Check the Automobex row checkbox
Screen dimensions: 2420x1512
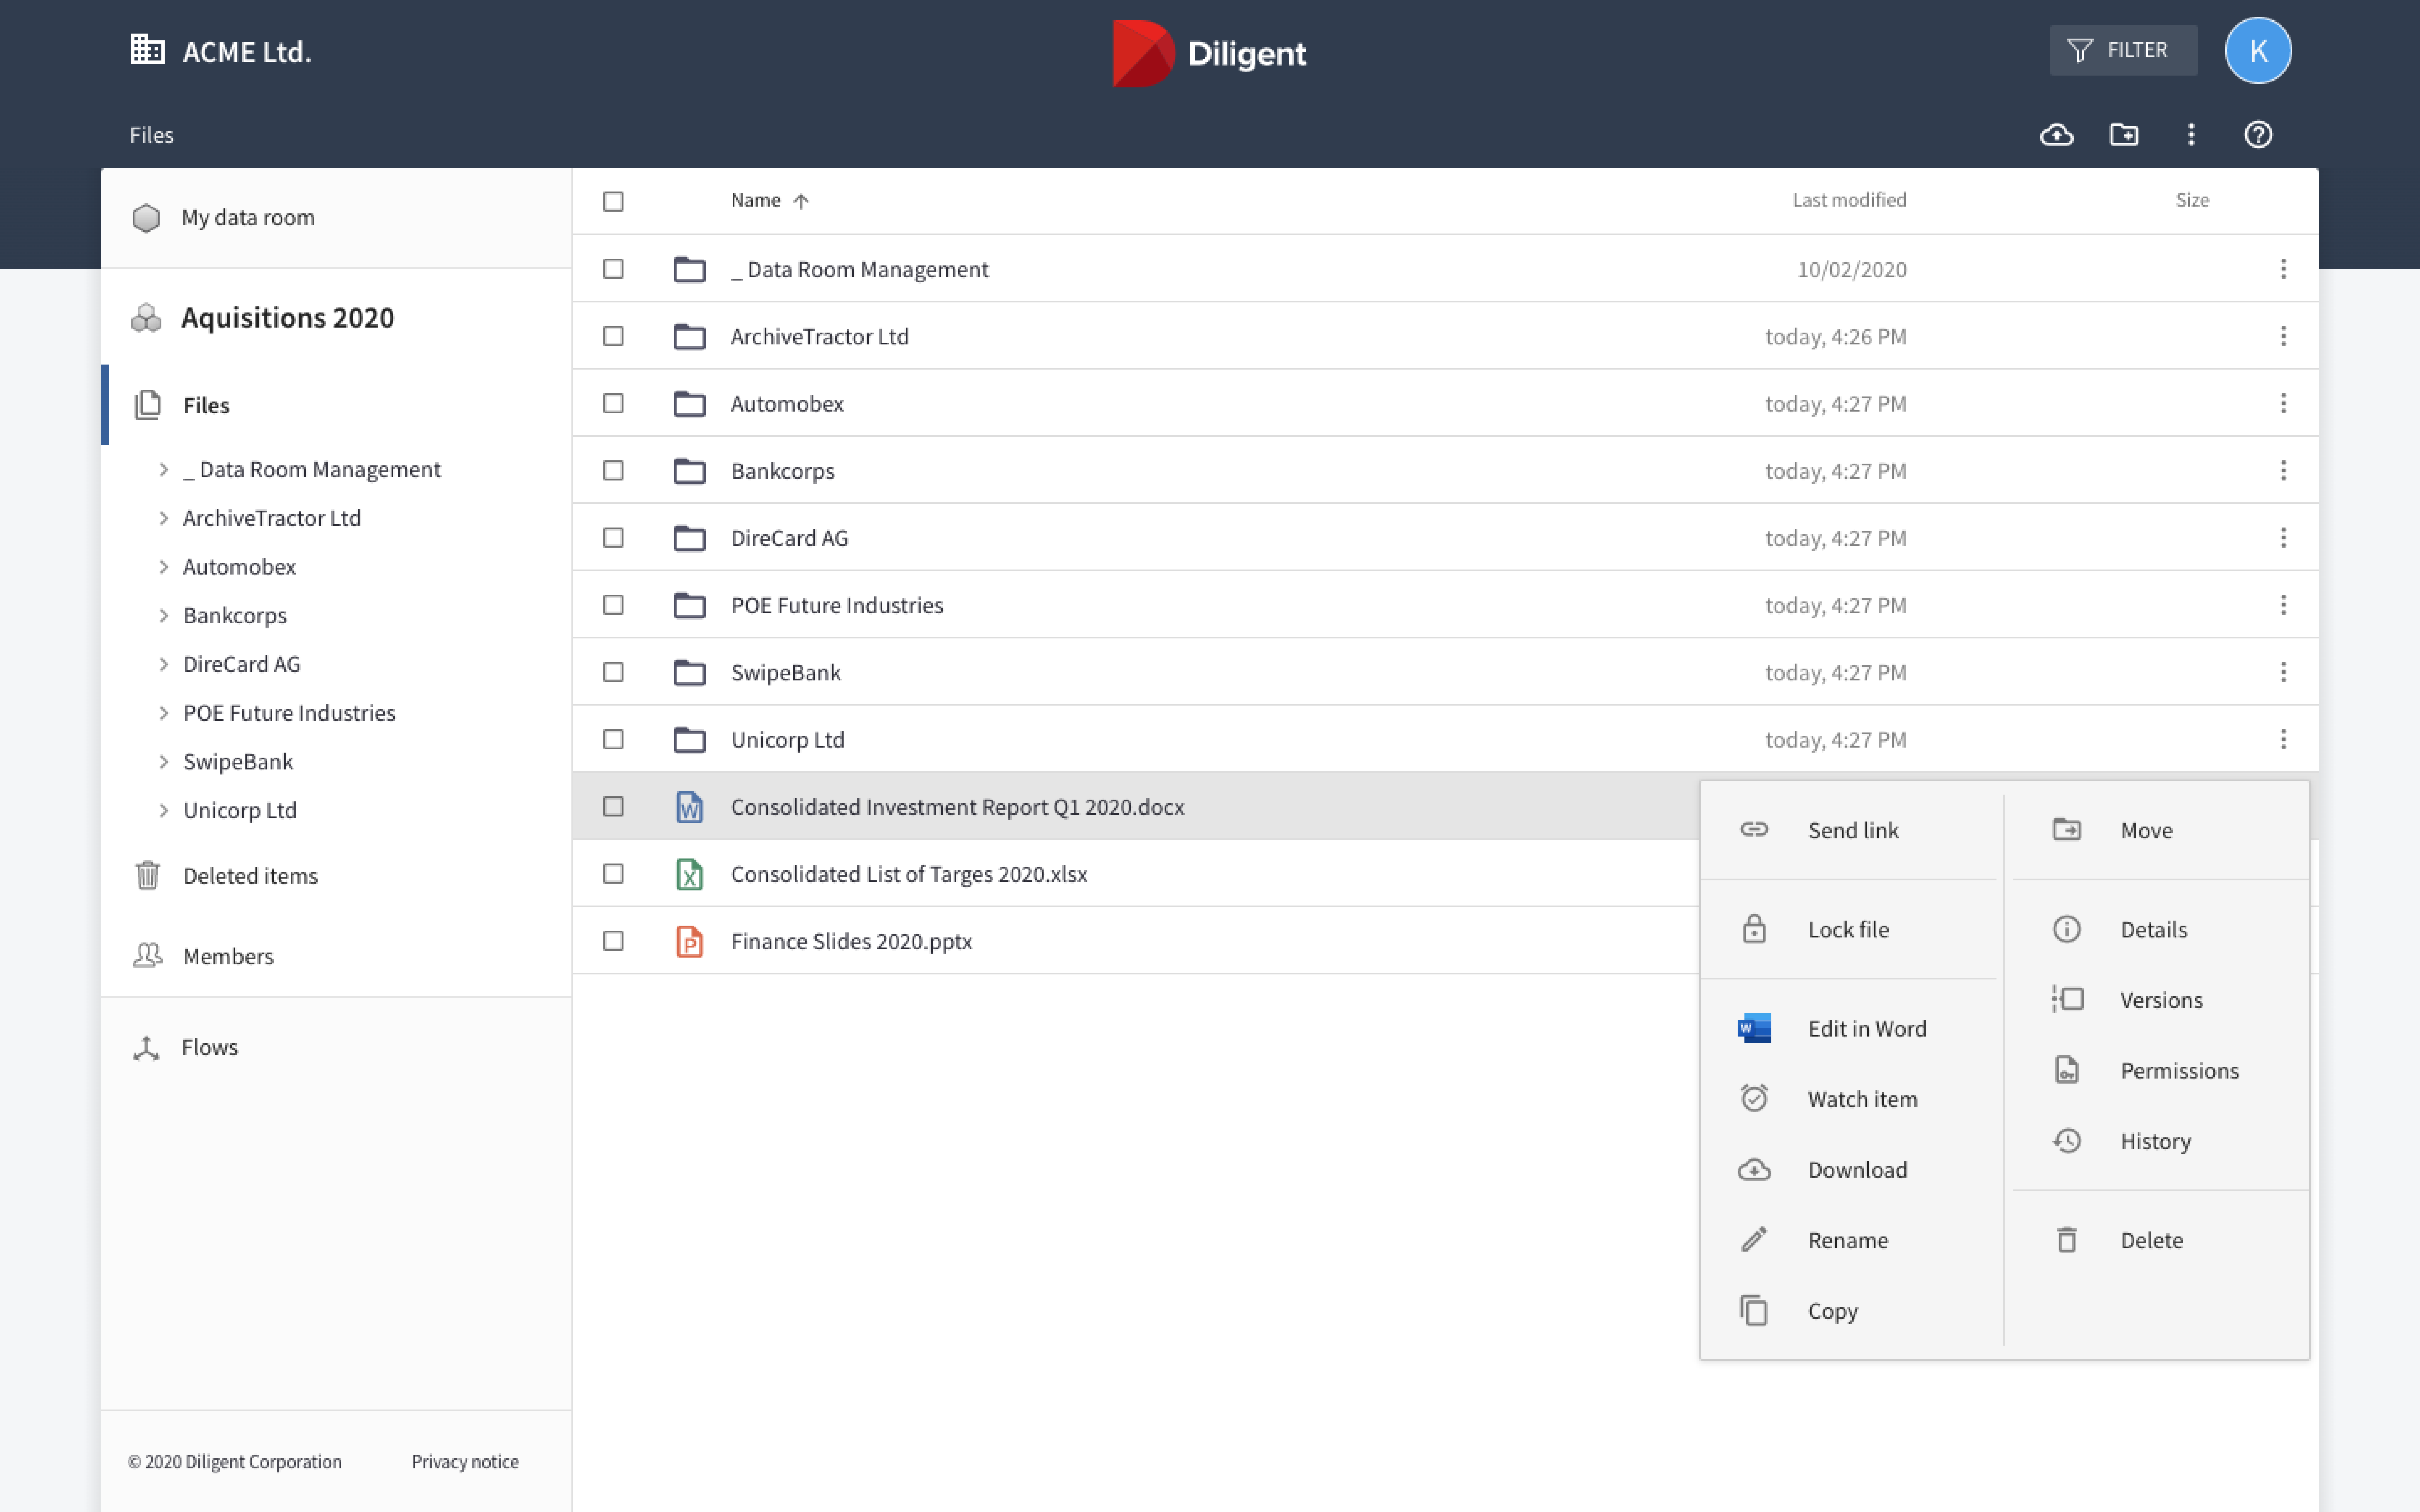[x=613, y=403]
